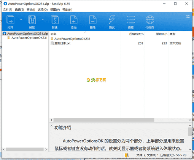This screenshot has height=160, width=194.
Task: Click the status bar file count text
Action: click(x=161, y=155)
